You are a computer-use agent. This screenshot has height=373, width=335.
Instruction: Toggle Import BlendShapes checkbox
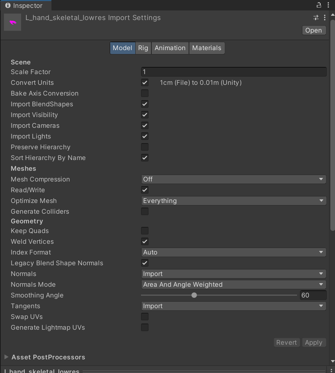145,104
